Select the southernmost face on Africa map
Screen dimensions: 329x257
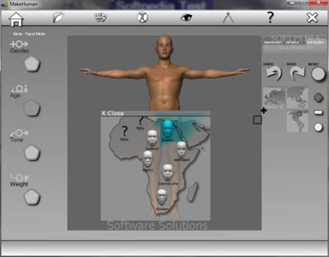[162, 197]
